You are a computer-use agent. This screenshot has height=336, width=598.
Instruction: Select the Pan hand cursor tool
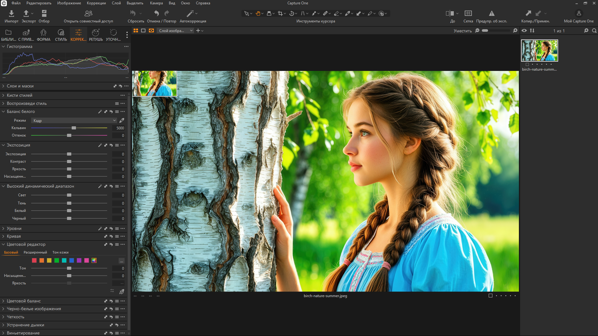pos(258,13)
